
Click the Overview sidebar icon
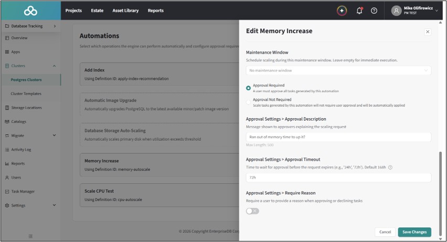pos(7,38)
